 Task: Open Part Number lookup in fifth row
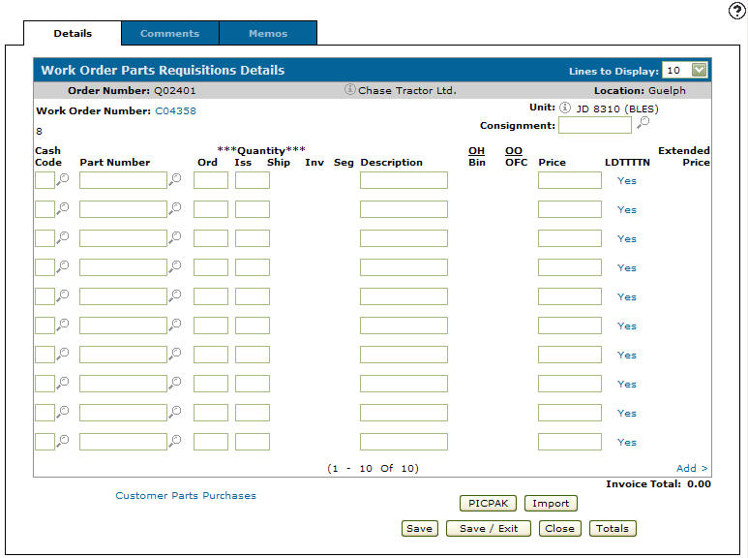point(175,296)
